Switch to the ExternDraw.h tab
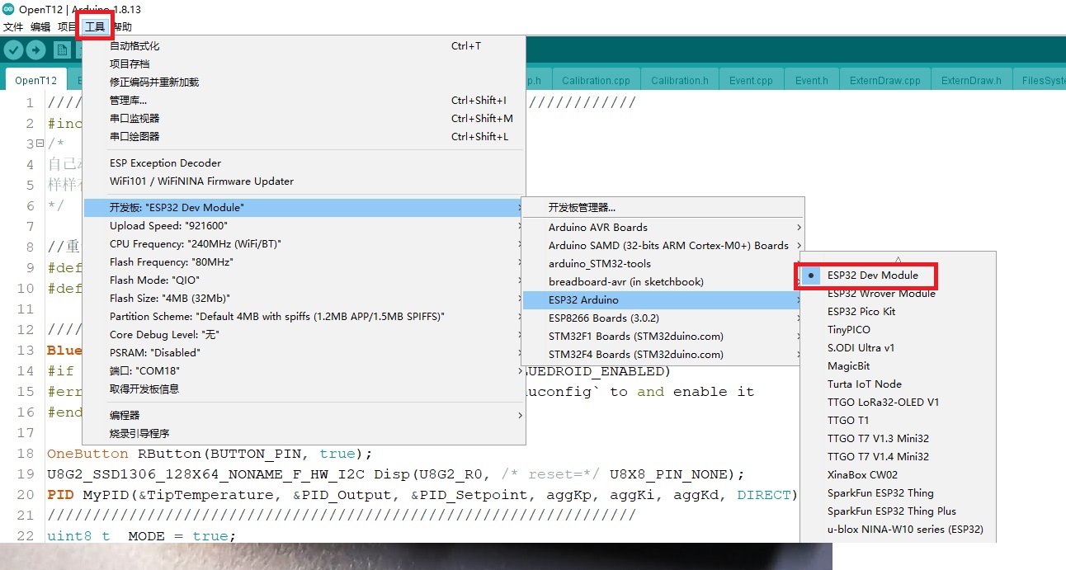Image resolution: width=1066 pixels, height=570 pixels. click(971, 80)
